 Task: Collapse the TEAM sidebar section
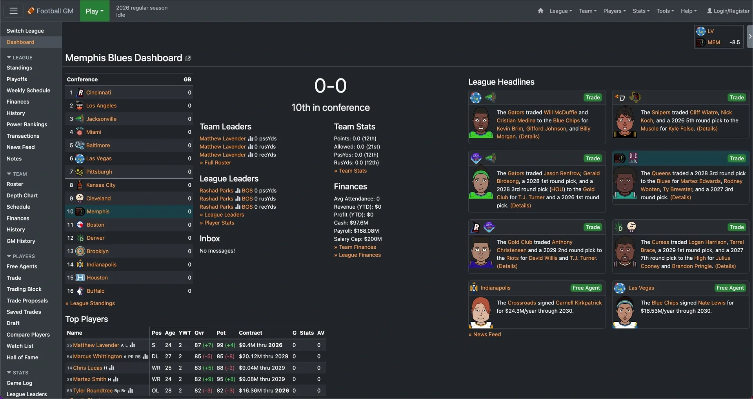[x=17, y=174]
